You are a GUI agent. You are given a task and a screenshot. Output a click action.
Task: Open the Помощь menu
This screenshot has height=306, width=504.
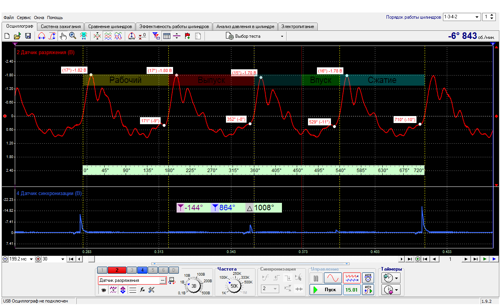pyautogui.click(x=55, y=18)
